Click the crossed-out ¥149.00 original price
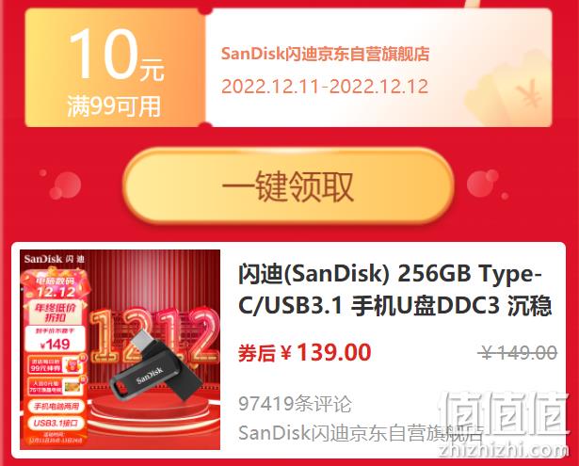 517,352
